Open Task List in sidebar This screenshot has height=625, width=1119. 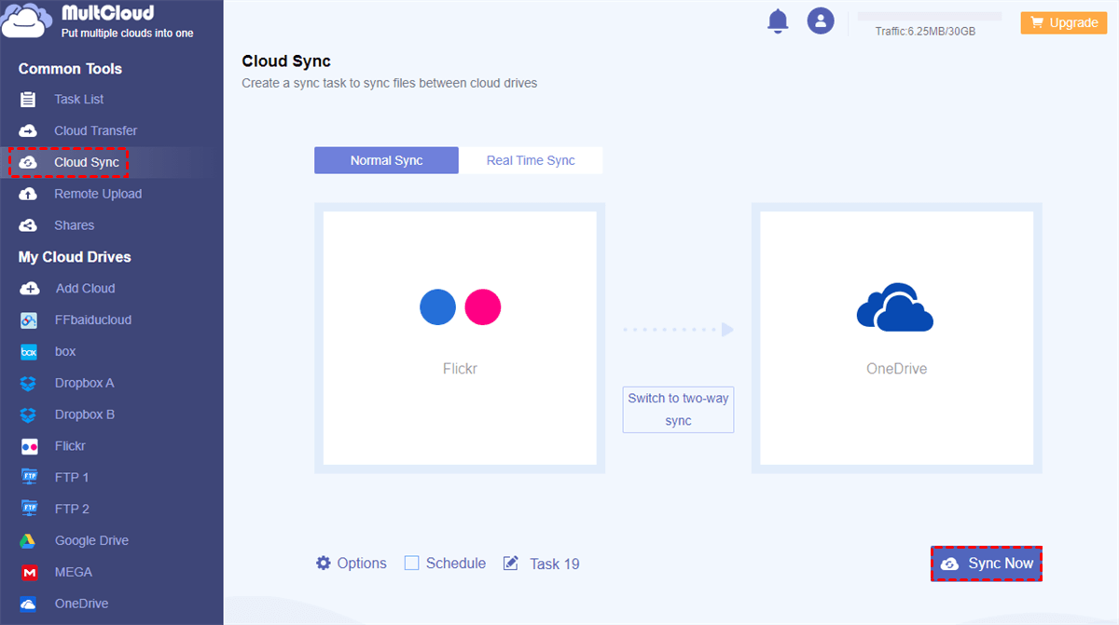(x=78, y=99)
